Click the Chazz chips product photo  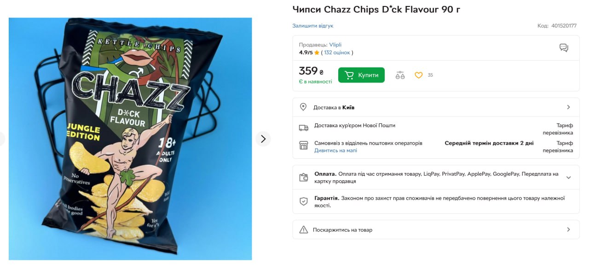click(x=130, y=139)
